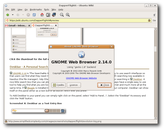This screenshot has width=165, height=131.
Task: Open the Edit menu
Action: [x=13, y=10]
